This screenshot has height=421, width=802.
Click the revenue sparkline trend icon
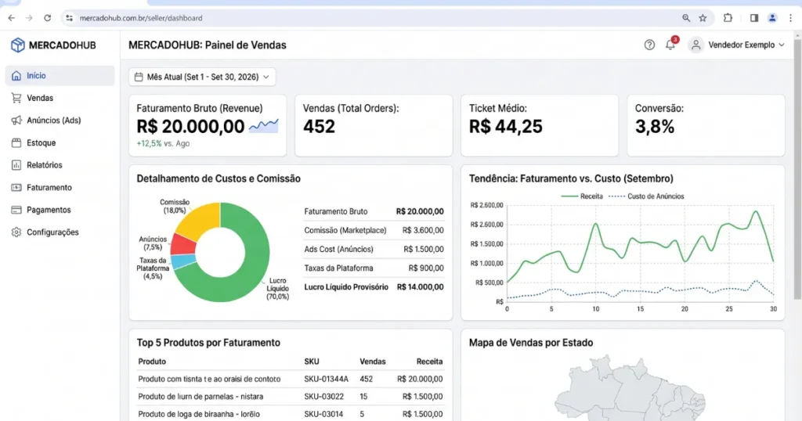pyautogui.click(x=264, y=126)
